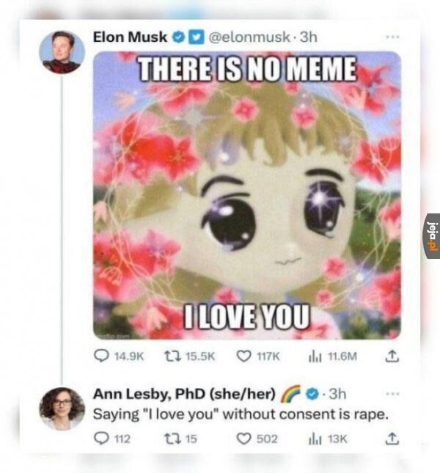Click the jeja.pl side tab
The image size is (440, 473).
pyautogui.click(x=433, y=236)
